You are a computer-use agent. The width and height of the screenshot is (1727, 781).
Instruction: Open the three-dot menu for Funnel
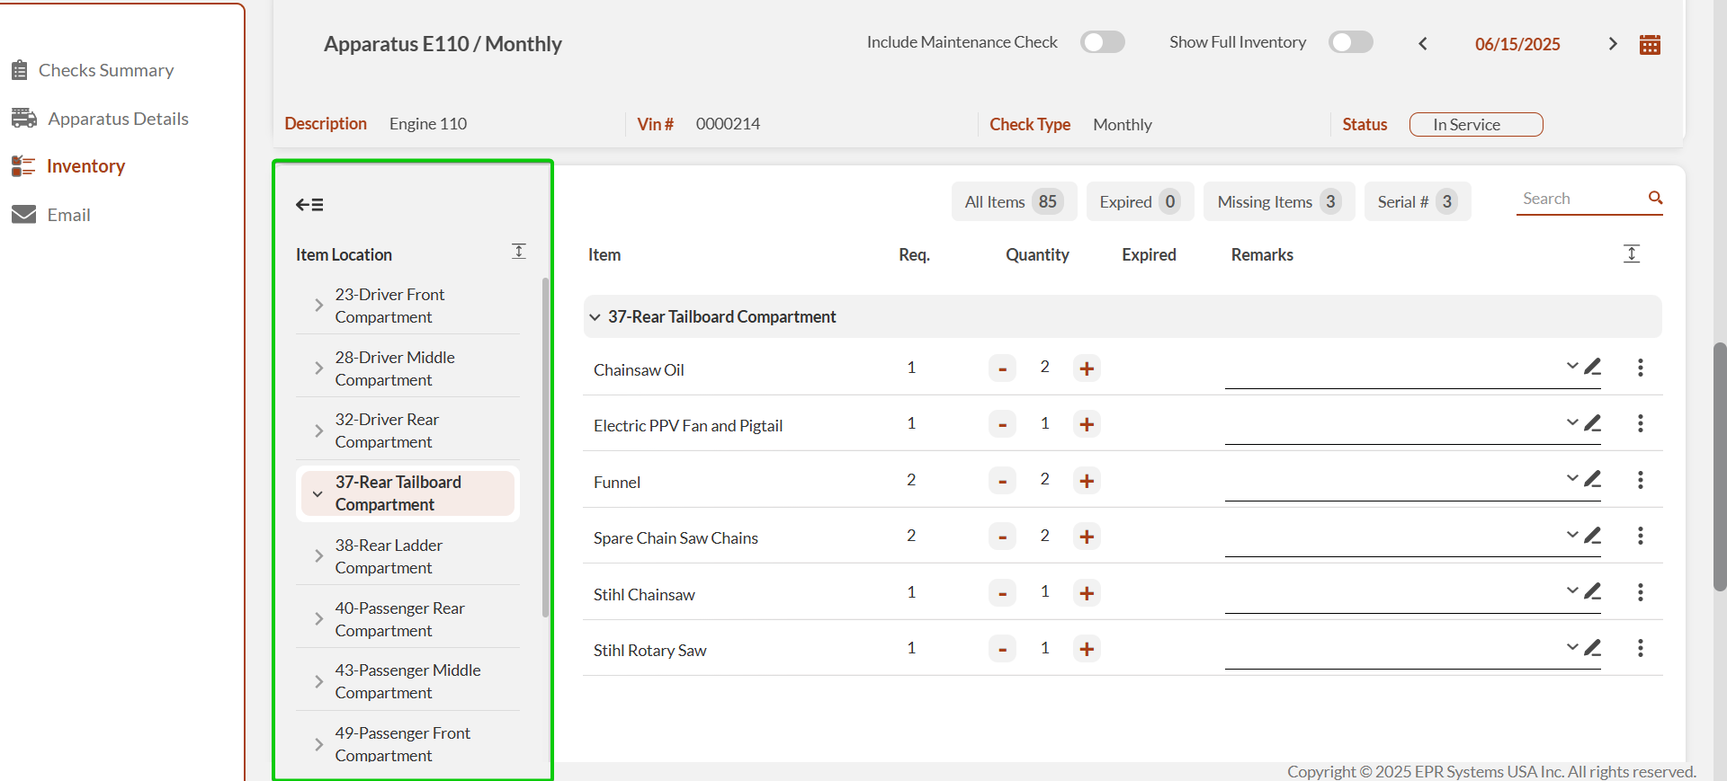click(x=1640, y=480)
